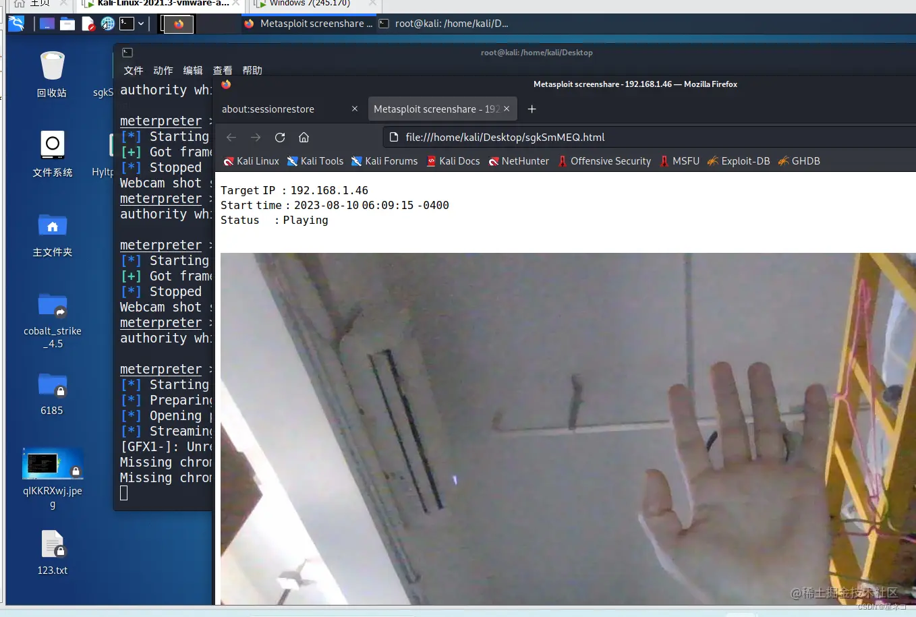Open terminal 动作 menu
Image resolution: width=916 pixels, height=617 pixels.
(163, 70)
